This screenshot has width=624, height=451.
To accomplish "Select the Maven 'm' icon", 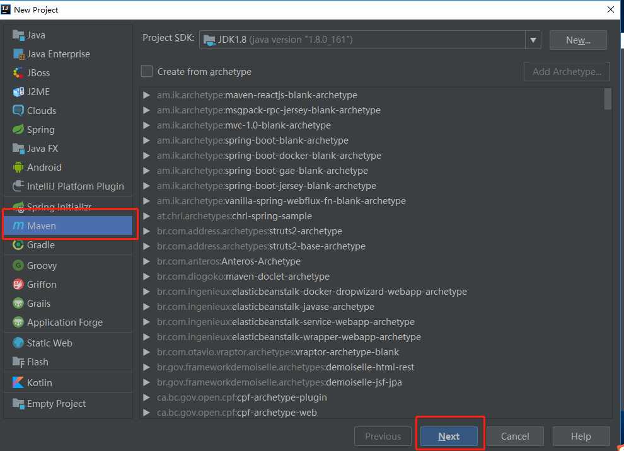I will (18, 226).
